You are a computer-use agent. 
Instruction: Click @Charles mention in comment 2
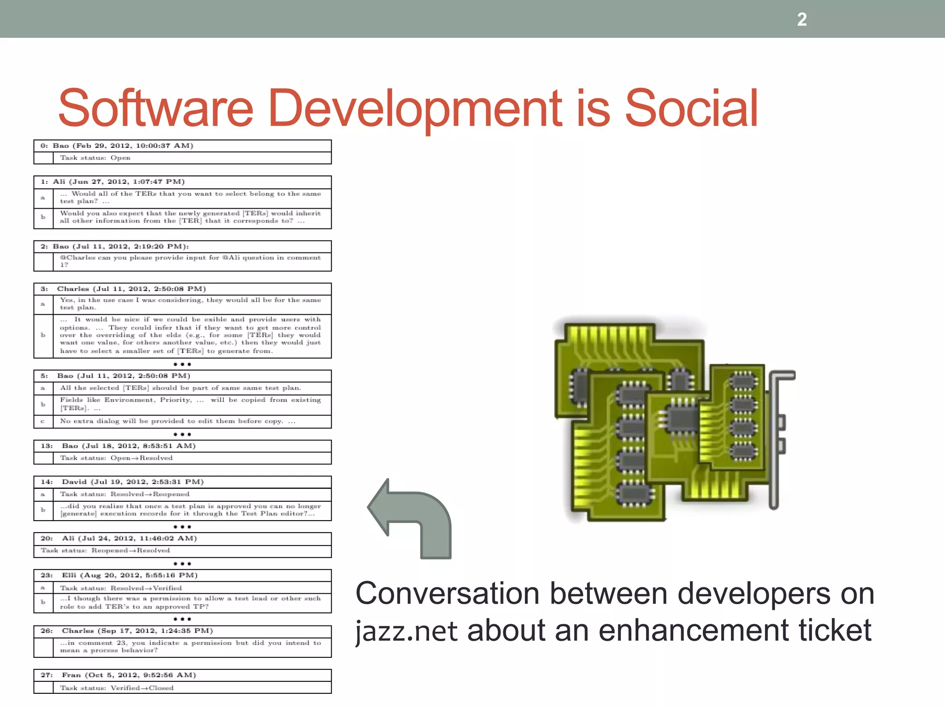pyautogui.click(x=77, y=258)
